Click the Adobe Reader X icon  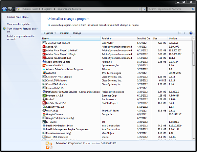click(x=44, y=58)
